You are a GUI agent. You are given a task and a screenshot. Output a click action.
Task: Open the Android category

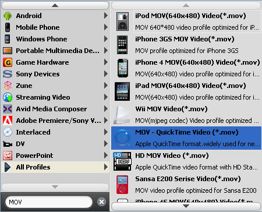[x=55, y=16]
